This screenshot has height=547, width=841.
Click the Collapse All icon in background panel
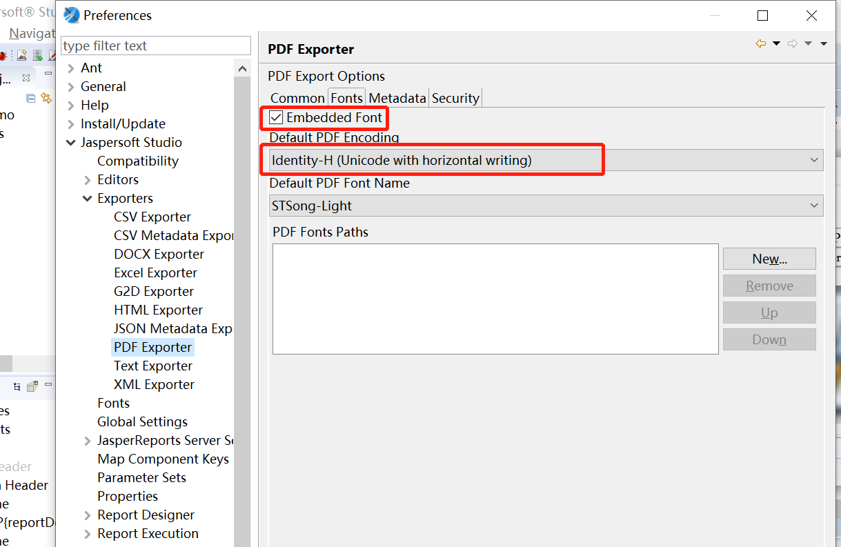pos(30,98)
